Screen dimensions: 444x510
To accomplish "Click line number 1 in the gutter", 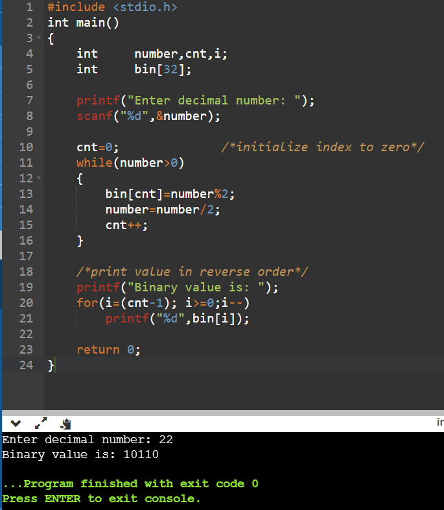I will [x=30, y=7].
